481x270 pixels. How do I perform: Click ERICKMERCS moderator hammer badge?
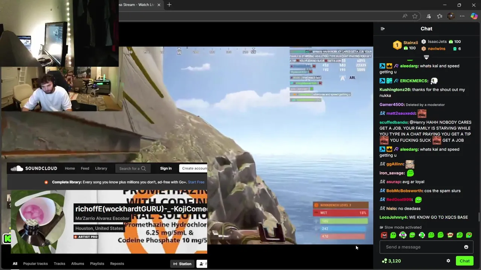pyautogui.click(x=382, y=81)
